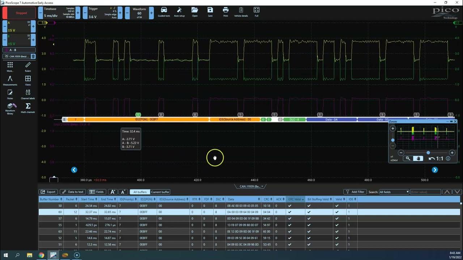Select hand pan mode in Zoom panel
The height and width of the screenshot is (260, 463).
coord(419,158)
